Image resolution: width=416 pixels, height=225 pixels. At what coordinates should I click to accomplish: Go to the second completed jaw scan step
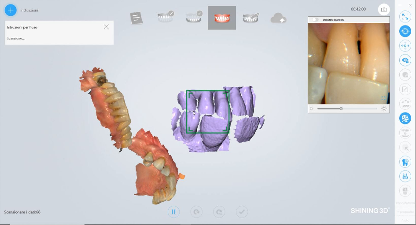[x=194, y=17]
